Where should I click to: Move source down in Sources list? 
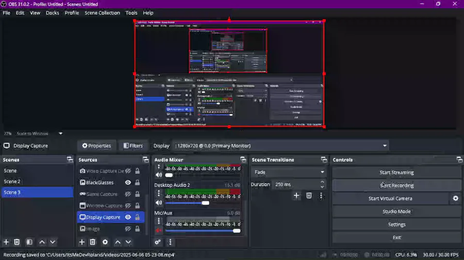tap(128, 242)
